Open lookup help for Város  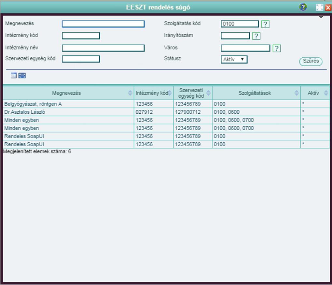point(277,48)
